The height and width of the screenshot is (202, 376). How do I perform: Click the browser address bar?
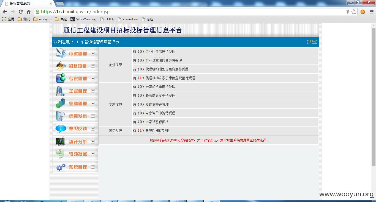point(193,12)
